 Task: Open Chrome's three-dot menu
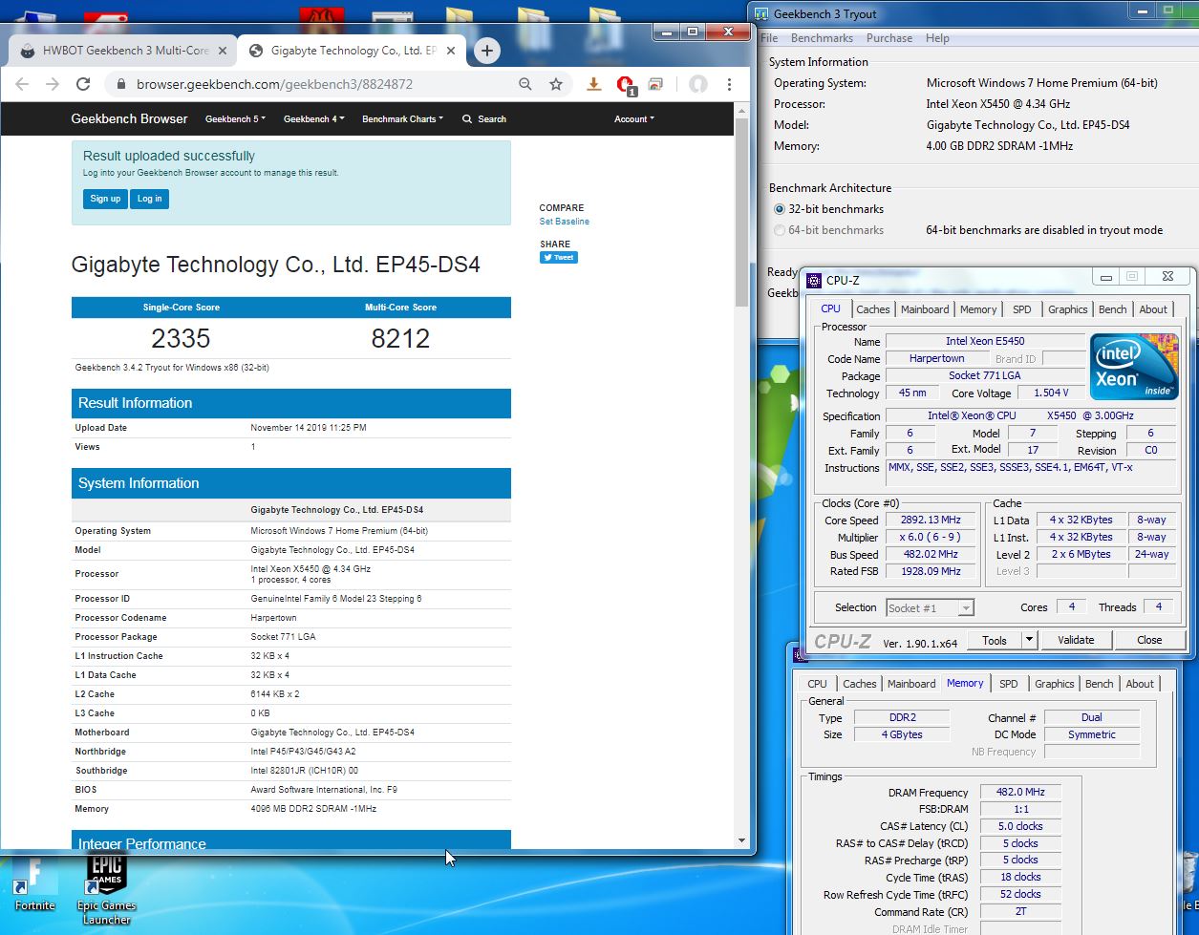(x=730, y=84)
